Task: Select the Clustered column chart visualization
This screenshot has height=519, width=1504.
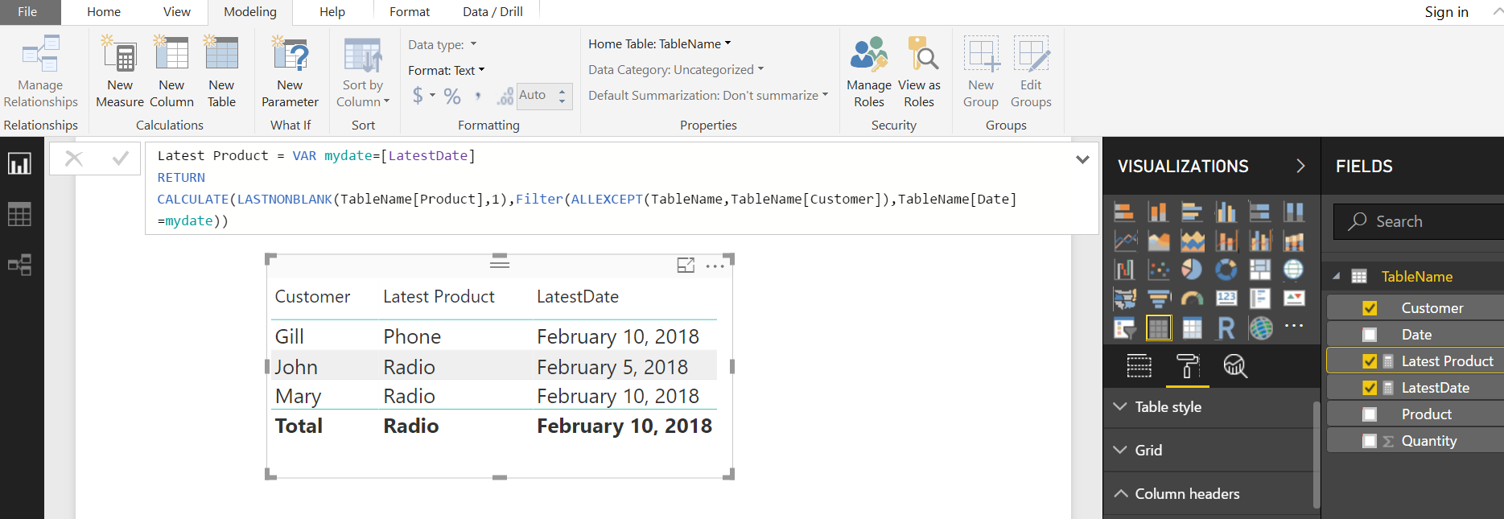Action: click(x=1226, y=212)
